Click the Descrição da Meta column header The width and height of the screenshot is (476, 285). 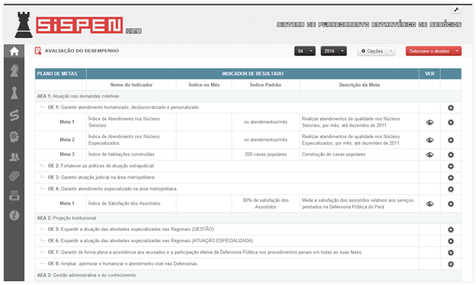(x=359, y=85)
